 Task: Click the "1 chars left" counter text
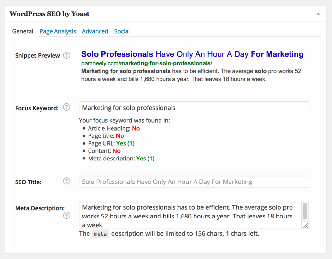tap(243, 234)
